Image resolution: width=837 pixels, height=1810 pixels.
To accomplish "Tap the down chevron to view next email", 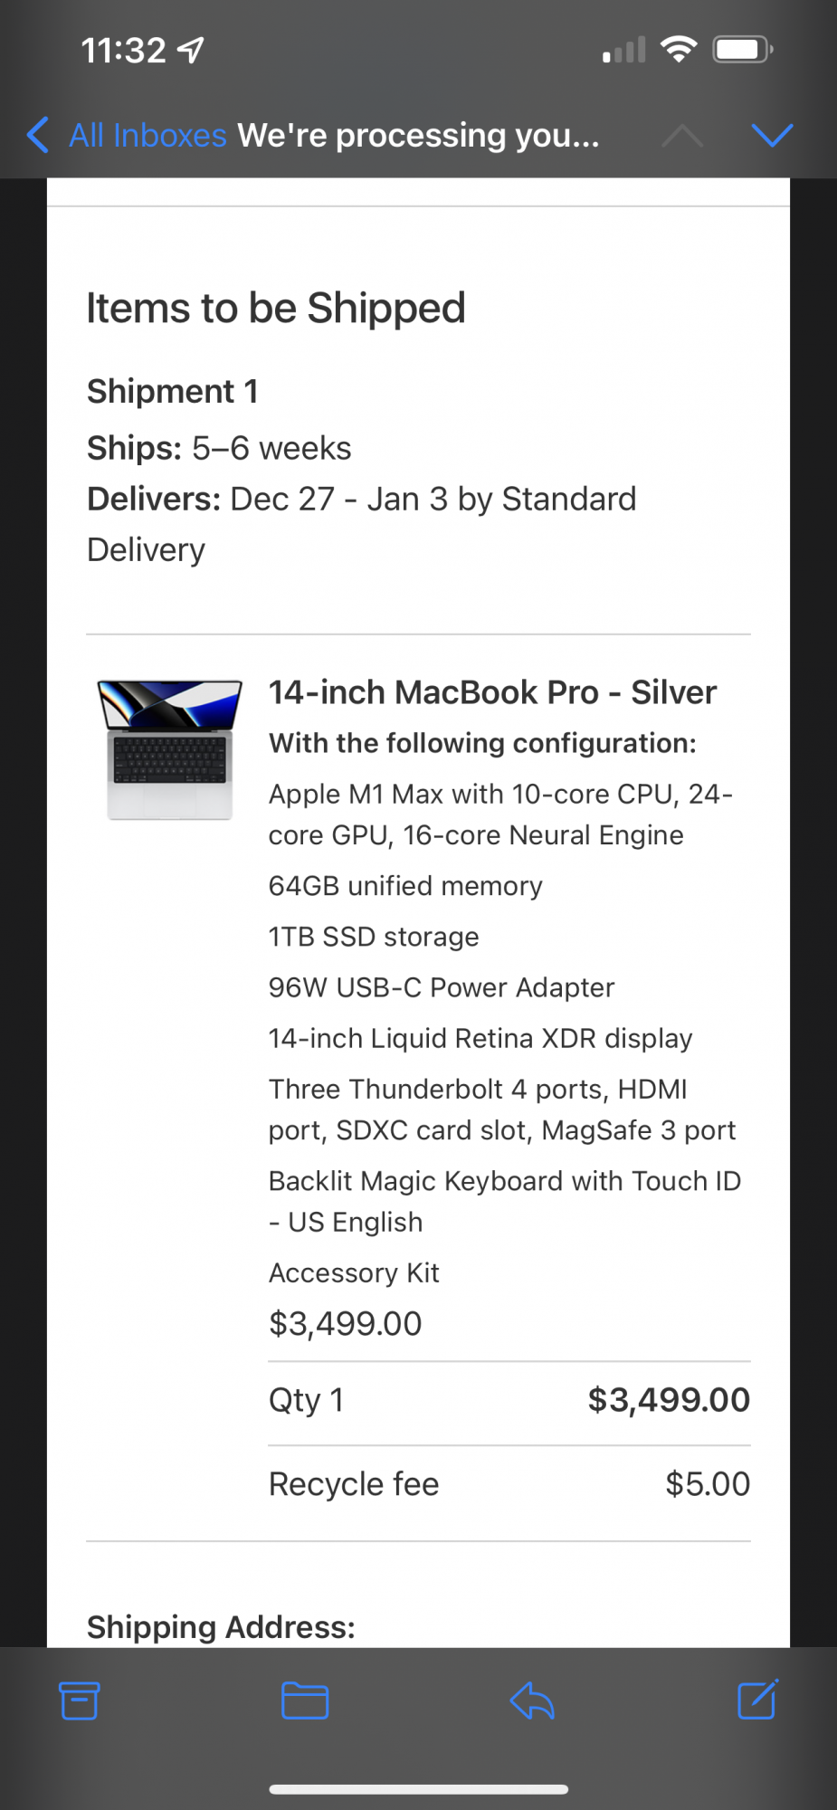I will coord(773,136).
